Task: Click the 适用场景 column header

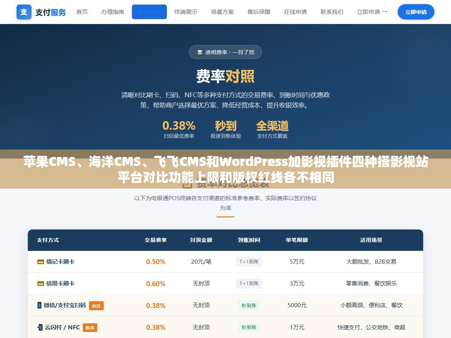Action: (371, 240)
